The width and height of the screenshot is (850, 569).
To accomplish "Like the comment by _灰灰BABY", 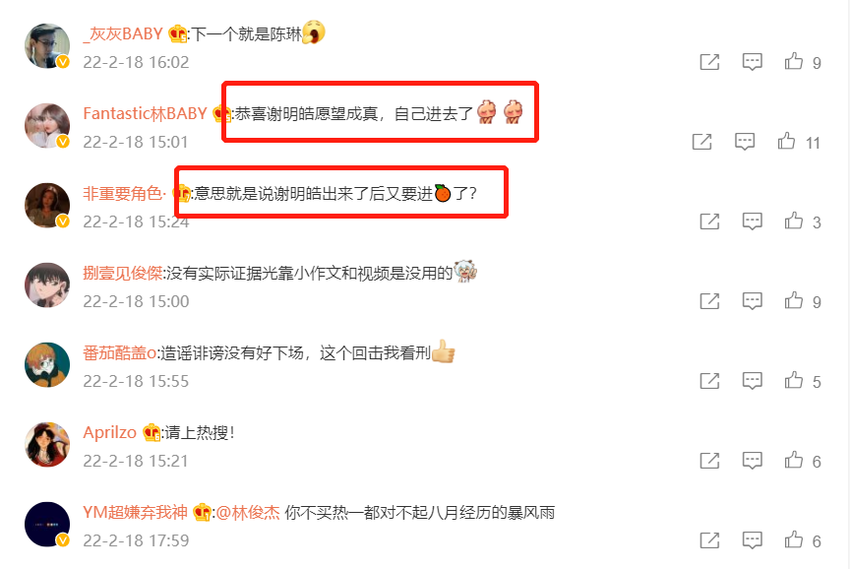I will pyautogui.click(x=794, y=61).
